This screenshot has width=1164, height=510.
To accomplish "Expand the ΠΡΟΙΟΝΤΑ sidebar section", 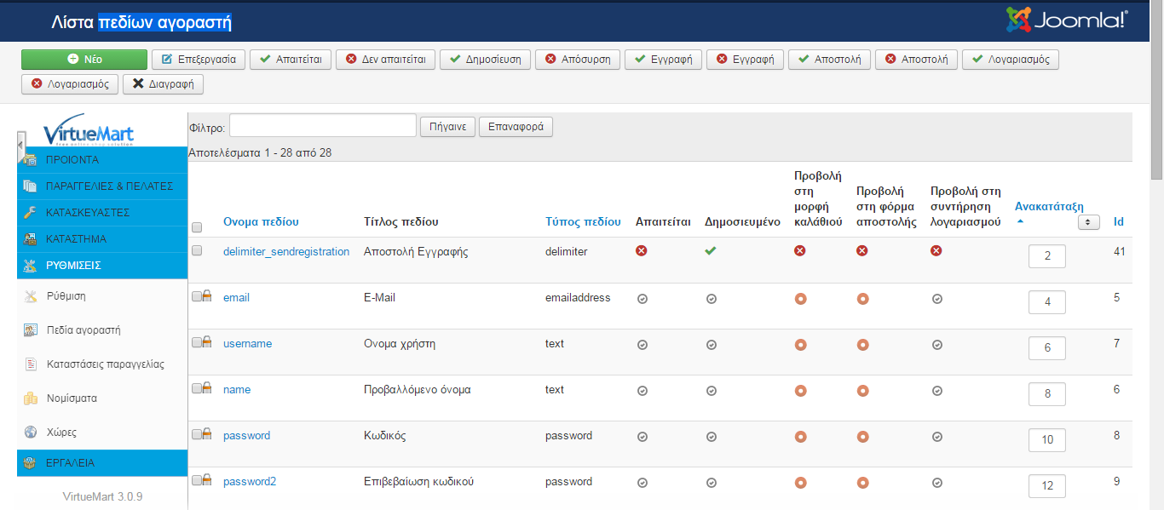I will coord(102,160).
